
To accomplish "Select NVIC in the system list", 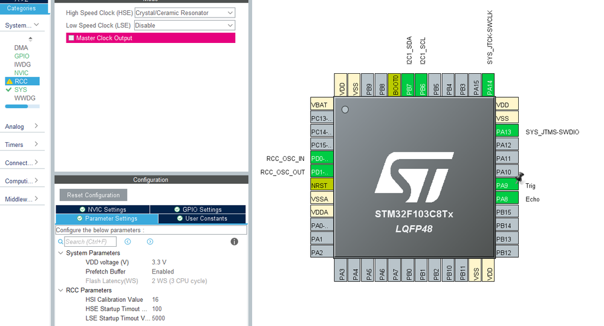I will point(21,73).
